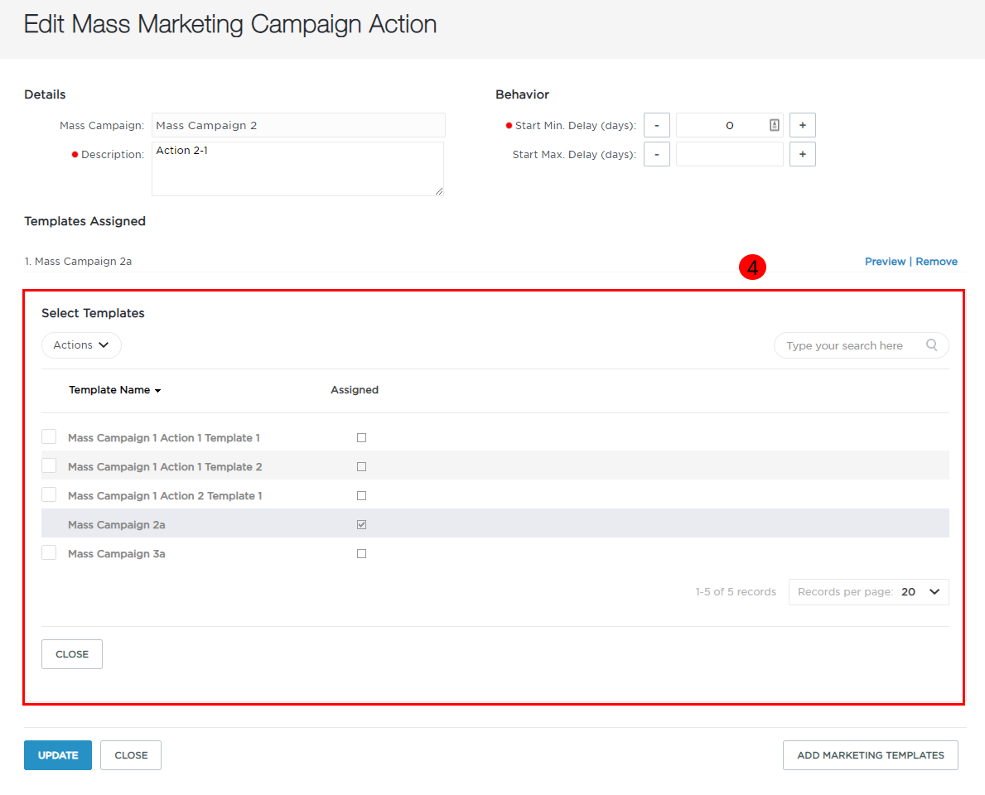Click row text Mass Campaign 3a
The width and height of the screenshot is (985, 795).
tap(116, 553)
